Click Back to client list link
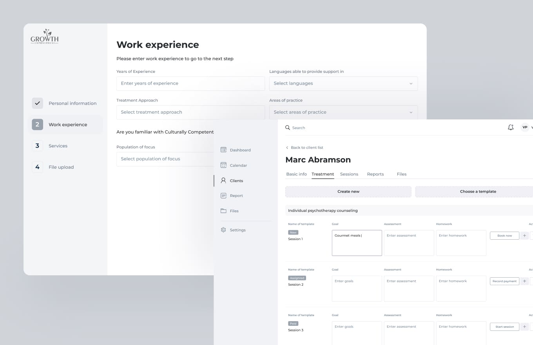The image size is (533, 345). (306, 148)
